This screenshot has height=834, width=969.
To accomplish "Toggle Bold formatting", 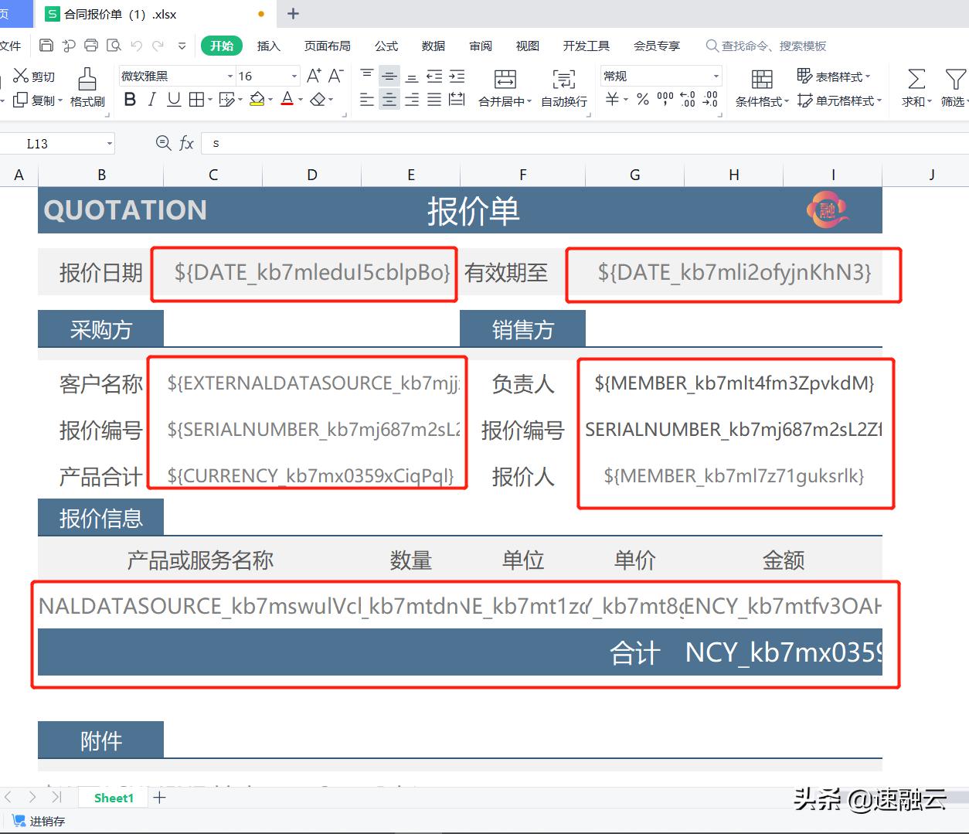I will pyautogui.click(x=129, y=99).
